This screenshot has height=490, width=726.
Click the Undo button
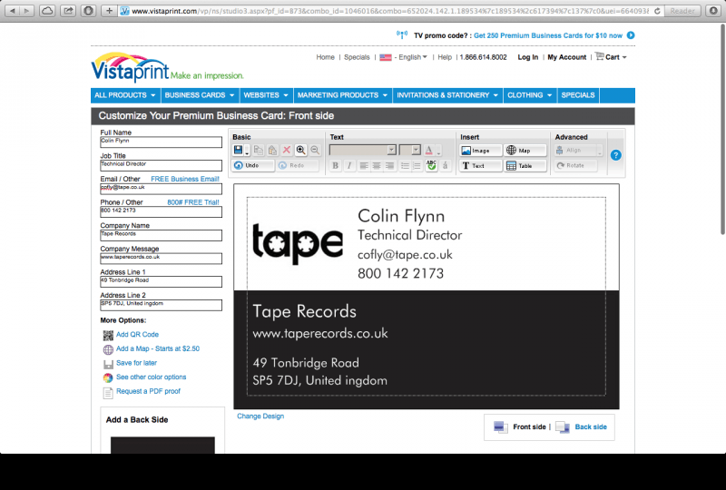253,165
